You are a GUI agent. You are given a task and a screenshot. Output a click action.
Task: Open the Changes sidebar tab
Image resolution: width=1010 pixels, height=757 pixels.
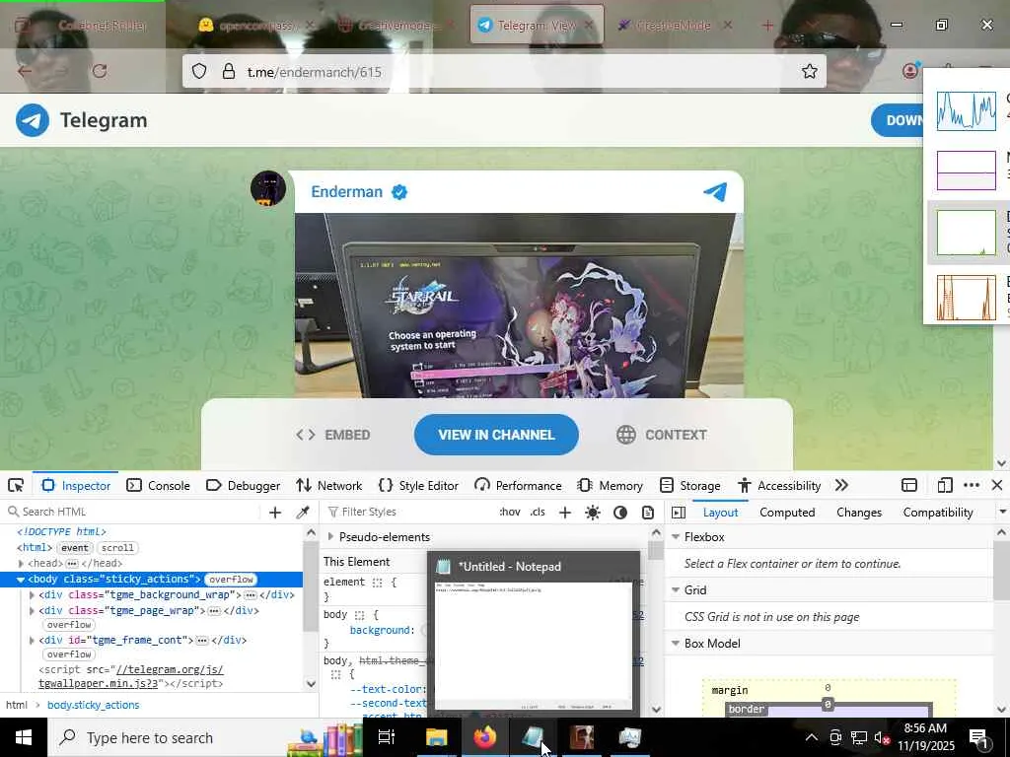[x=859, y=513]
